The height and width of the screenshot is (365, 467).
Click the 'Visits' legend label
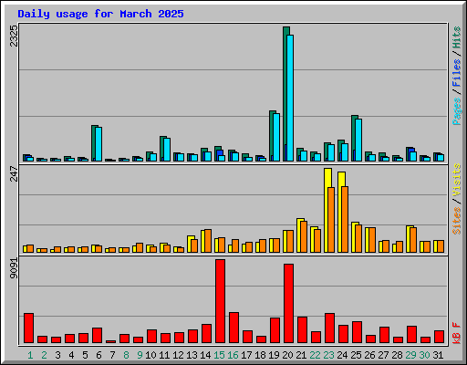point(456,180)
